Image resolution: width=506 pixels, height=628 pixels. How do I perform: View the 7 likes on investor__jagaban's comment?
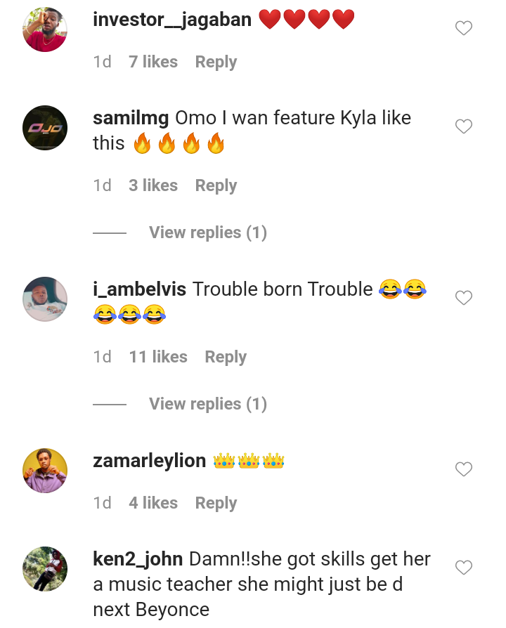[153, 62]
